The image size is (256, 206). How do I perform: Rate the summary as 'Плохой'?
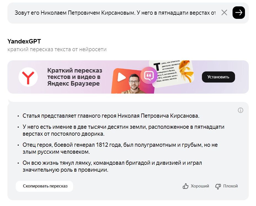226,186
